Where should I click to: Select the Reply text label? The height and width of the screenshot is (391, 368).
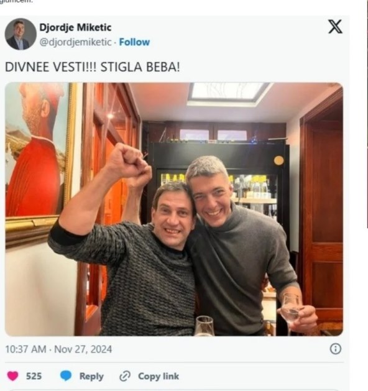tap(91, 376)
